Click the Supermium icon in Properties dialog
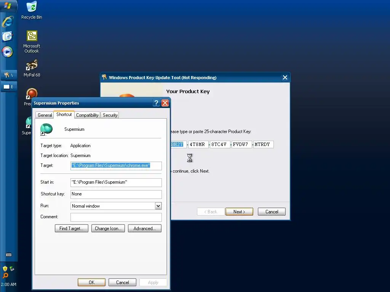 coord(46,129)
